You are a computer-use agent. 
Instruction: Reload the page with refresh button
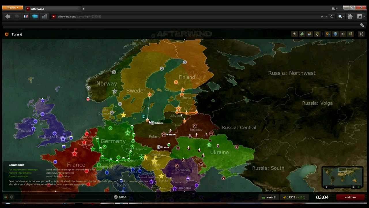[x=332, y=16]
